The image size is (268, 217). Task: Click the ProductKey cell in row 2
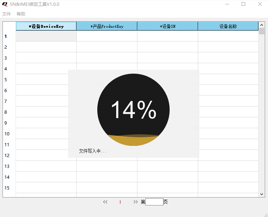(107, 47)
